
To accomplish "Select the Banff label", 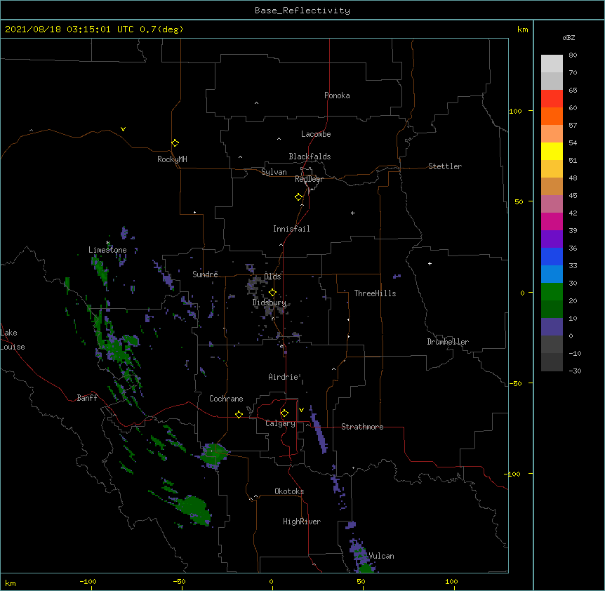I will coord(87,398).
